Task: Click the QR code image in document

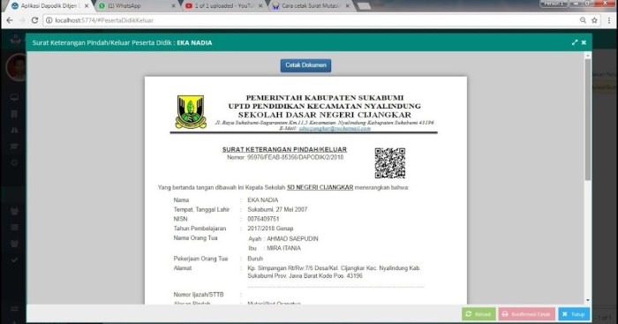Action: [x=390, y=162]
